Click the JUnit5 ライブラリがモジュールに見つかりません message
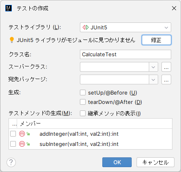 coord(76,40)
